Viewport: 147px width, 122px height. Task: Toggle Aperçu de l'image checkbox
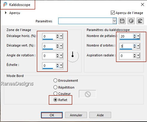[x=113, y=13]
